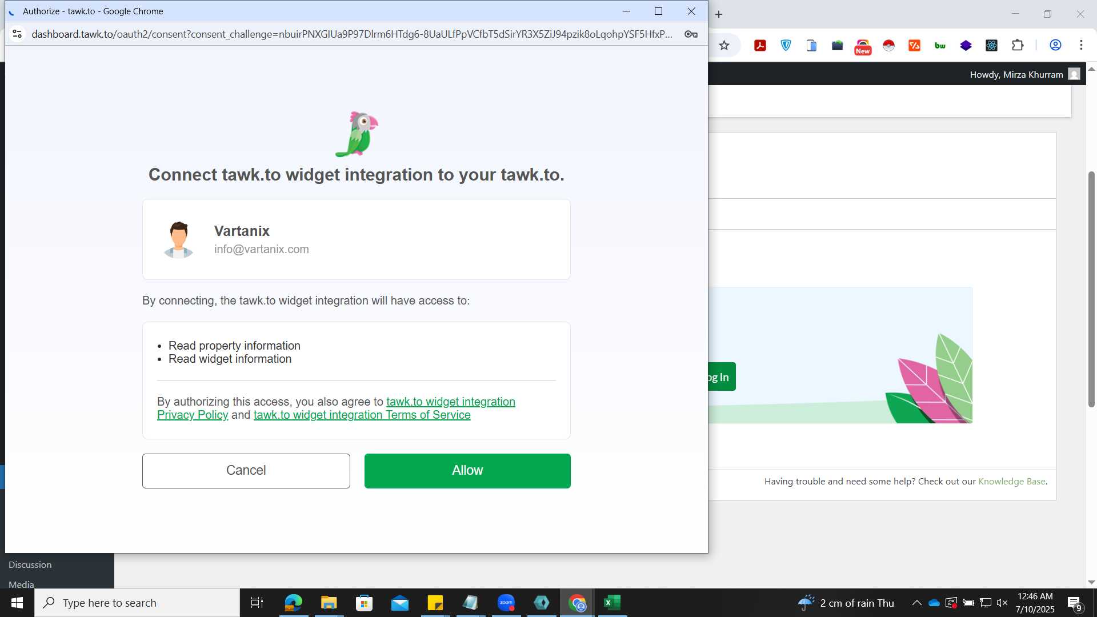The image size is (1097, 617).
Task: Click the orange square extension icon
Action: [914, 45]
